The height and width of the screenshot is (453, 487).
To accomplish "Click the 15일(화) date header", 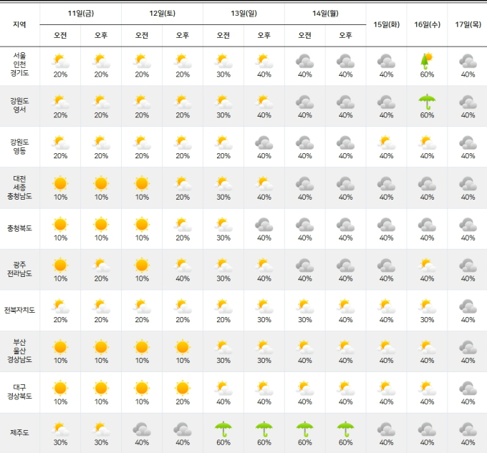I will (x=386, y=24).
